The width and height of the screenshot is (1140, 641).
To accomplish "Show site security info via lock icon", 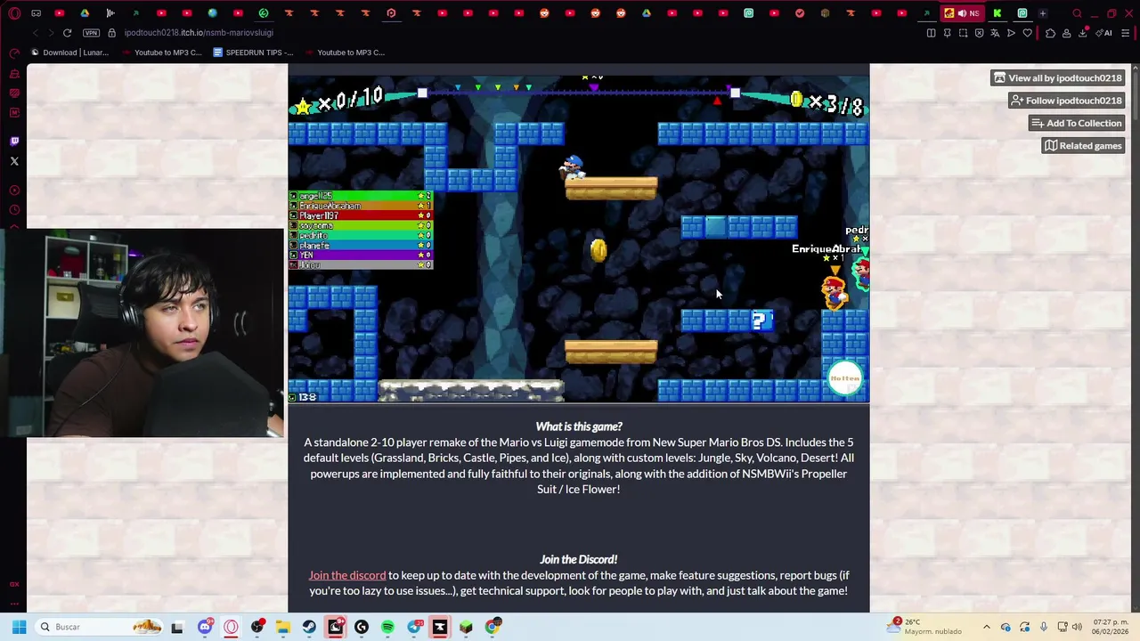I will tap(111, 33).
